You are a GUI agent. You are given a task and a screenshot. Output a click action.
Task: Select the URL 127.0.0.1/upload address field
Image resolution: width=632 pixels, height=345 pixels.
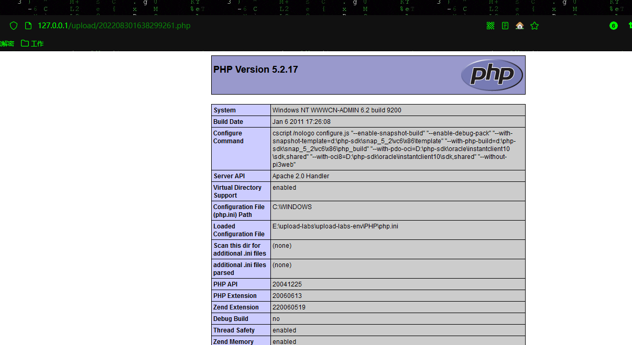point(114,26)
